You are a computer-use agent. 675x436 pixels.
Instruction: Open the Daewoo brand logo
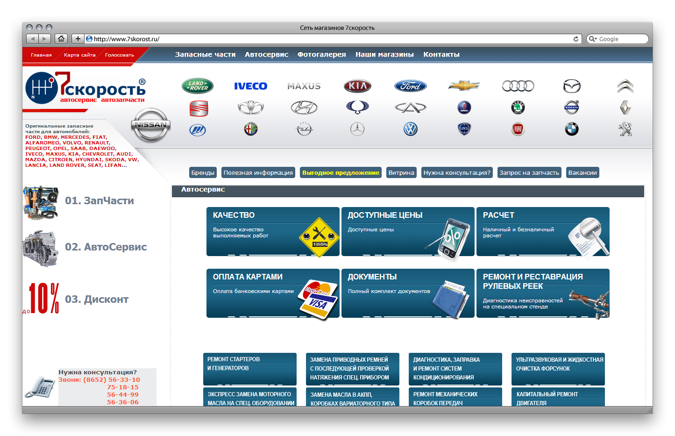coord(251,108)
